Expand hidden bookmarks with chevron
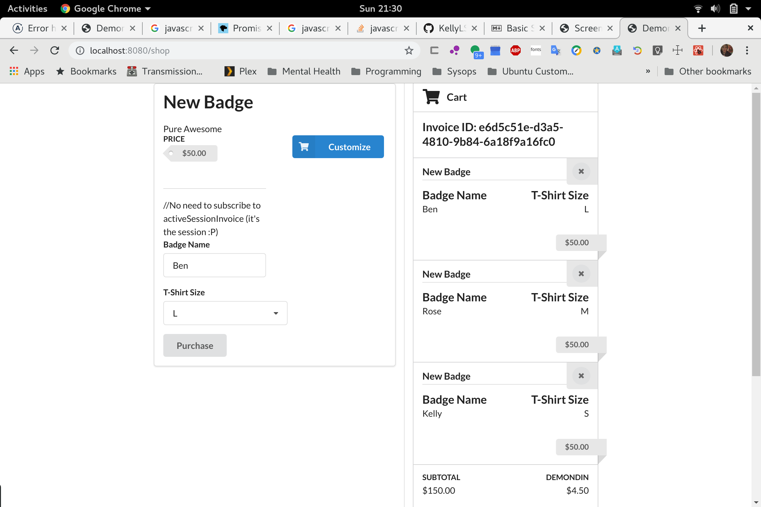761x507 pixels. 648,71
